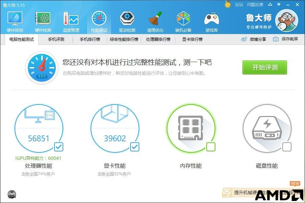Screen dimensions: 305x203
Task: Open 清理优化 cleanup optimization
Action: pyautogui.click(x=155, y=22)
